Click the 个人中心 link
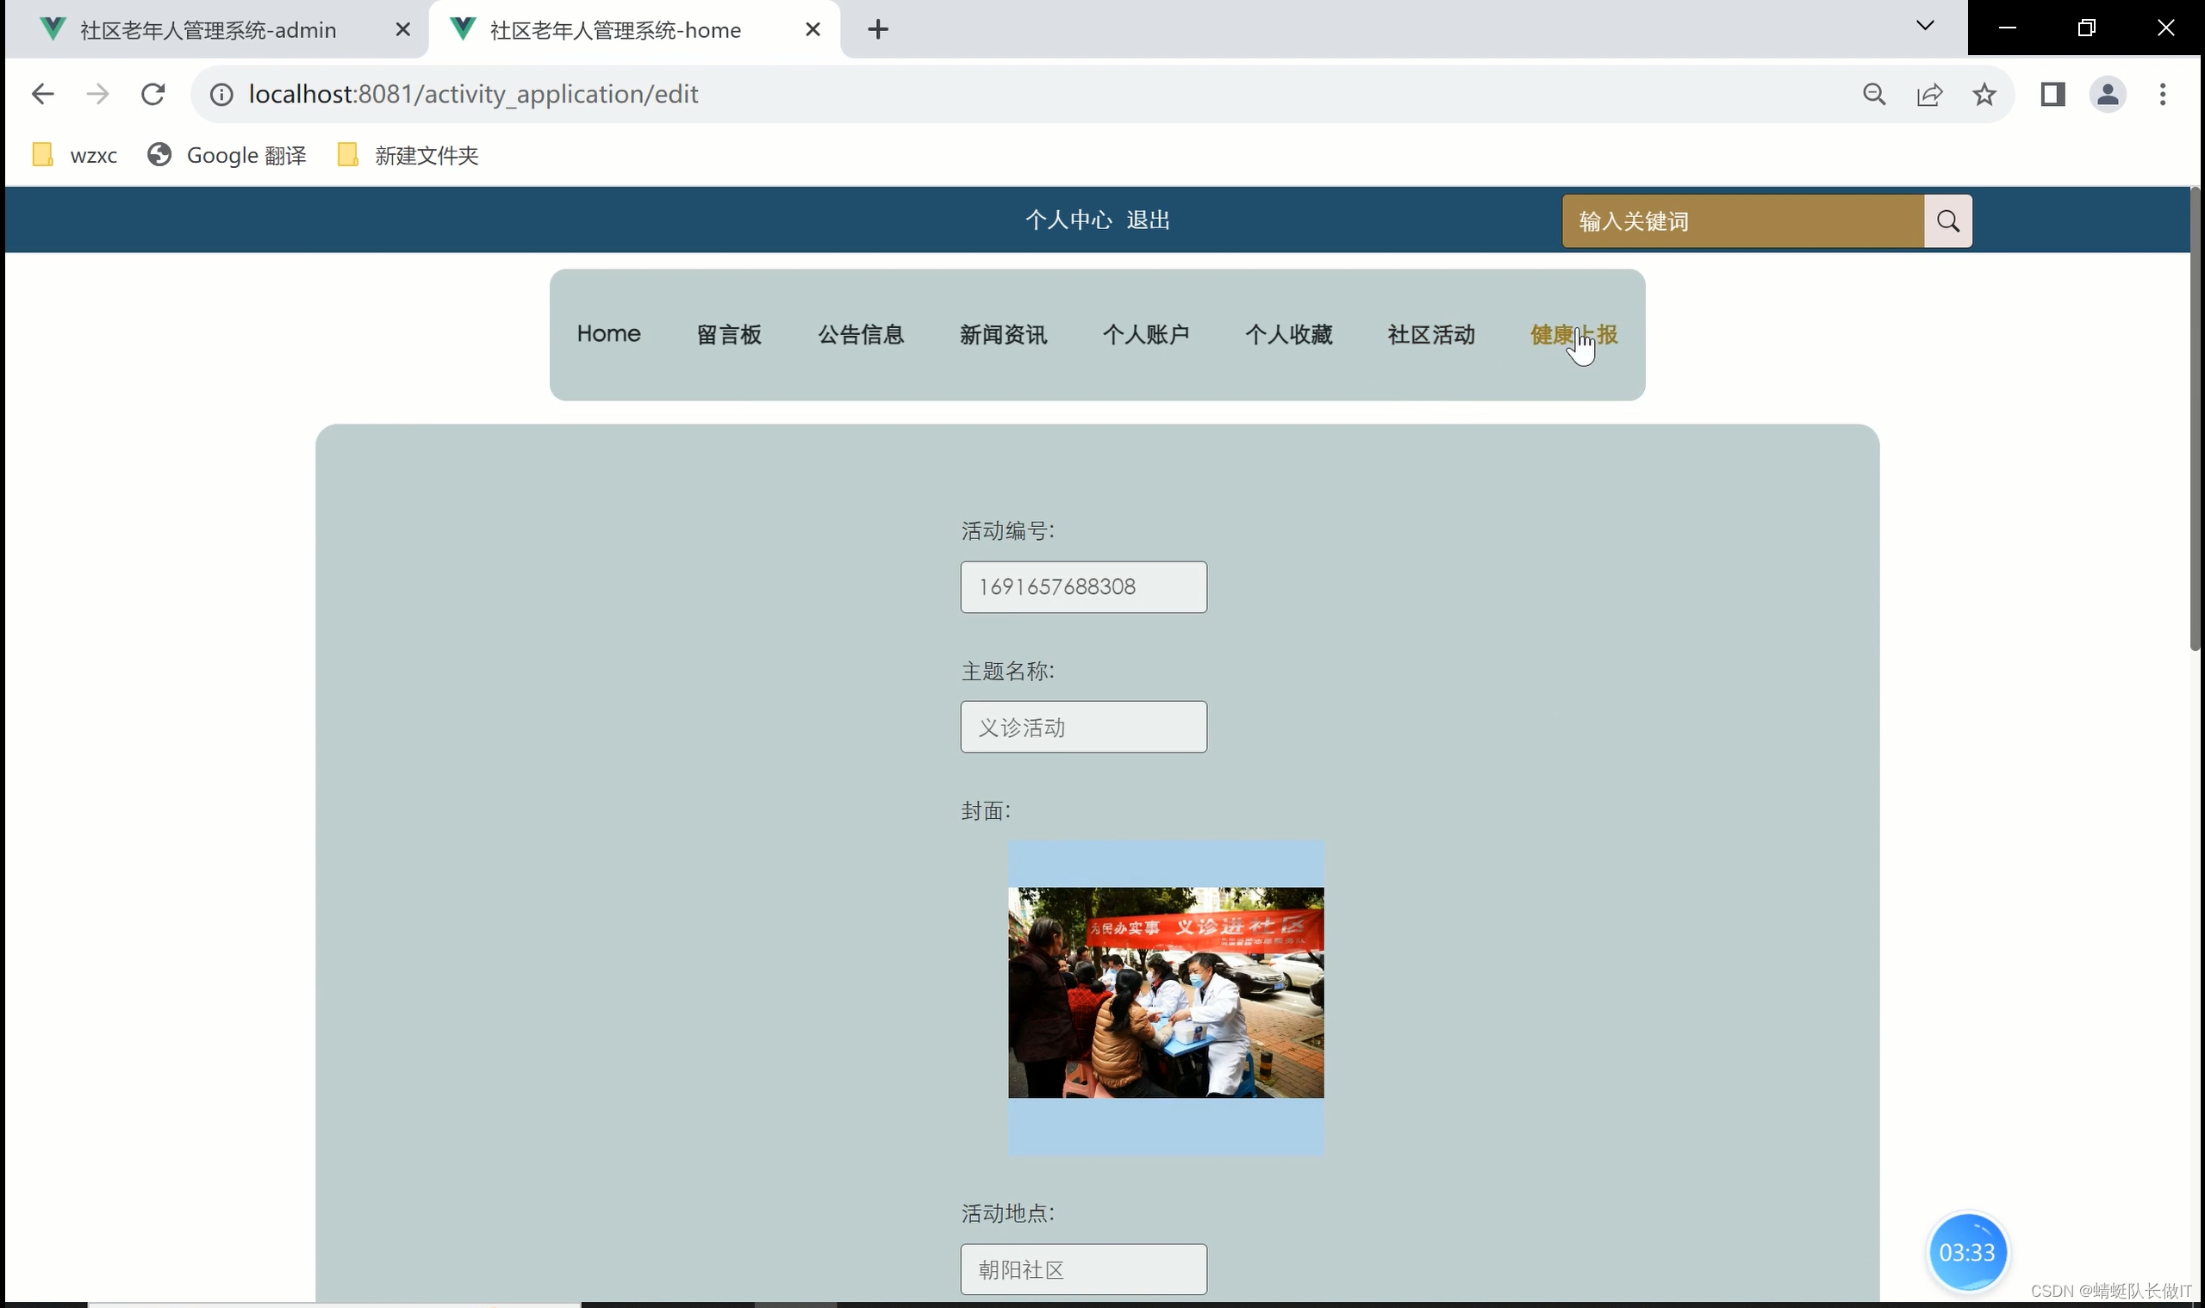 tap(1068, 220)
